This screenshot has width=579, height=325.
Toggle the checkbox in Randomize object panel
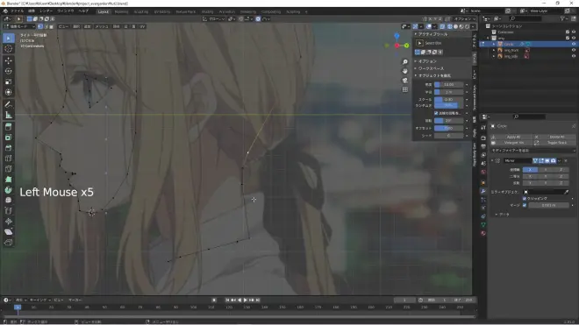[436, 113]
